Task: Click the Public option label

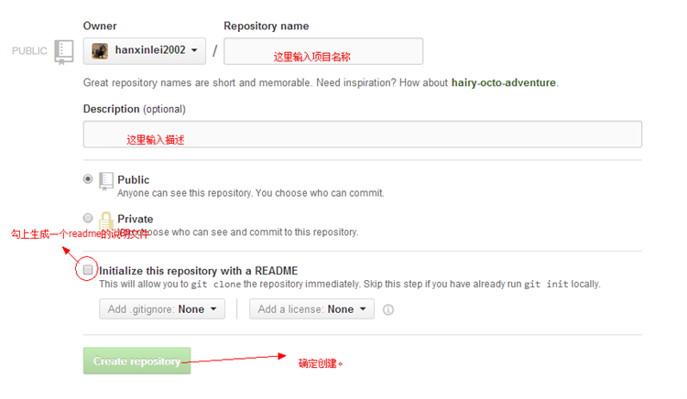Action: tap(133, 179)
